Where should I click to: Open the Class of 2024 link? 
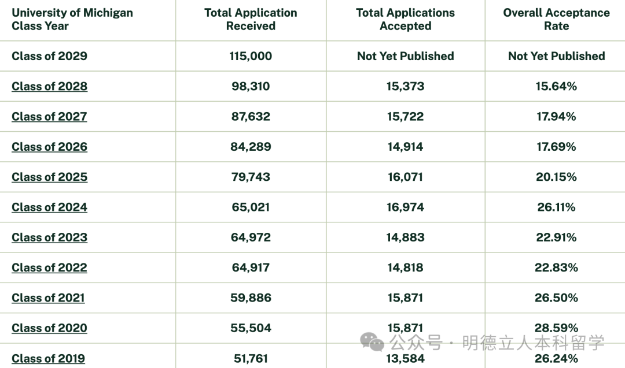pyautogui.click(x=49, y=207)
